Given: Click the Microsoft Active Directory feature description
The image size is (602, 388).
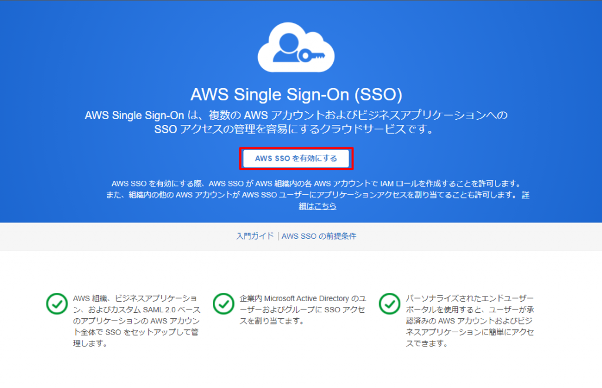Looking at the screenshot, I should (303, 309).
